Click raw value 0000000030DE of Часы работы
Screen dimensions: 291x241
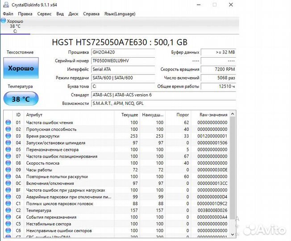point(212,170)
